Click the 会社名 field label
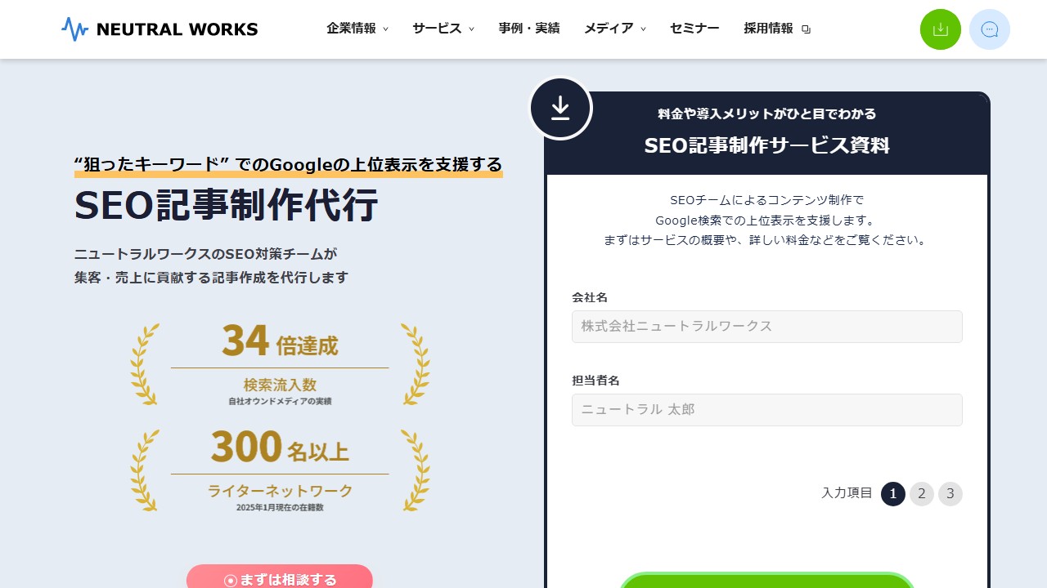The image size is (1047, 588). pyautogui.click(x=590, y=297)
